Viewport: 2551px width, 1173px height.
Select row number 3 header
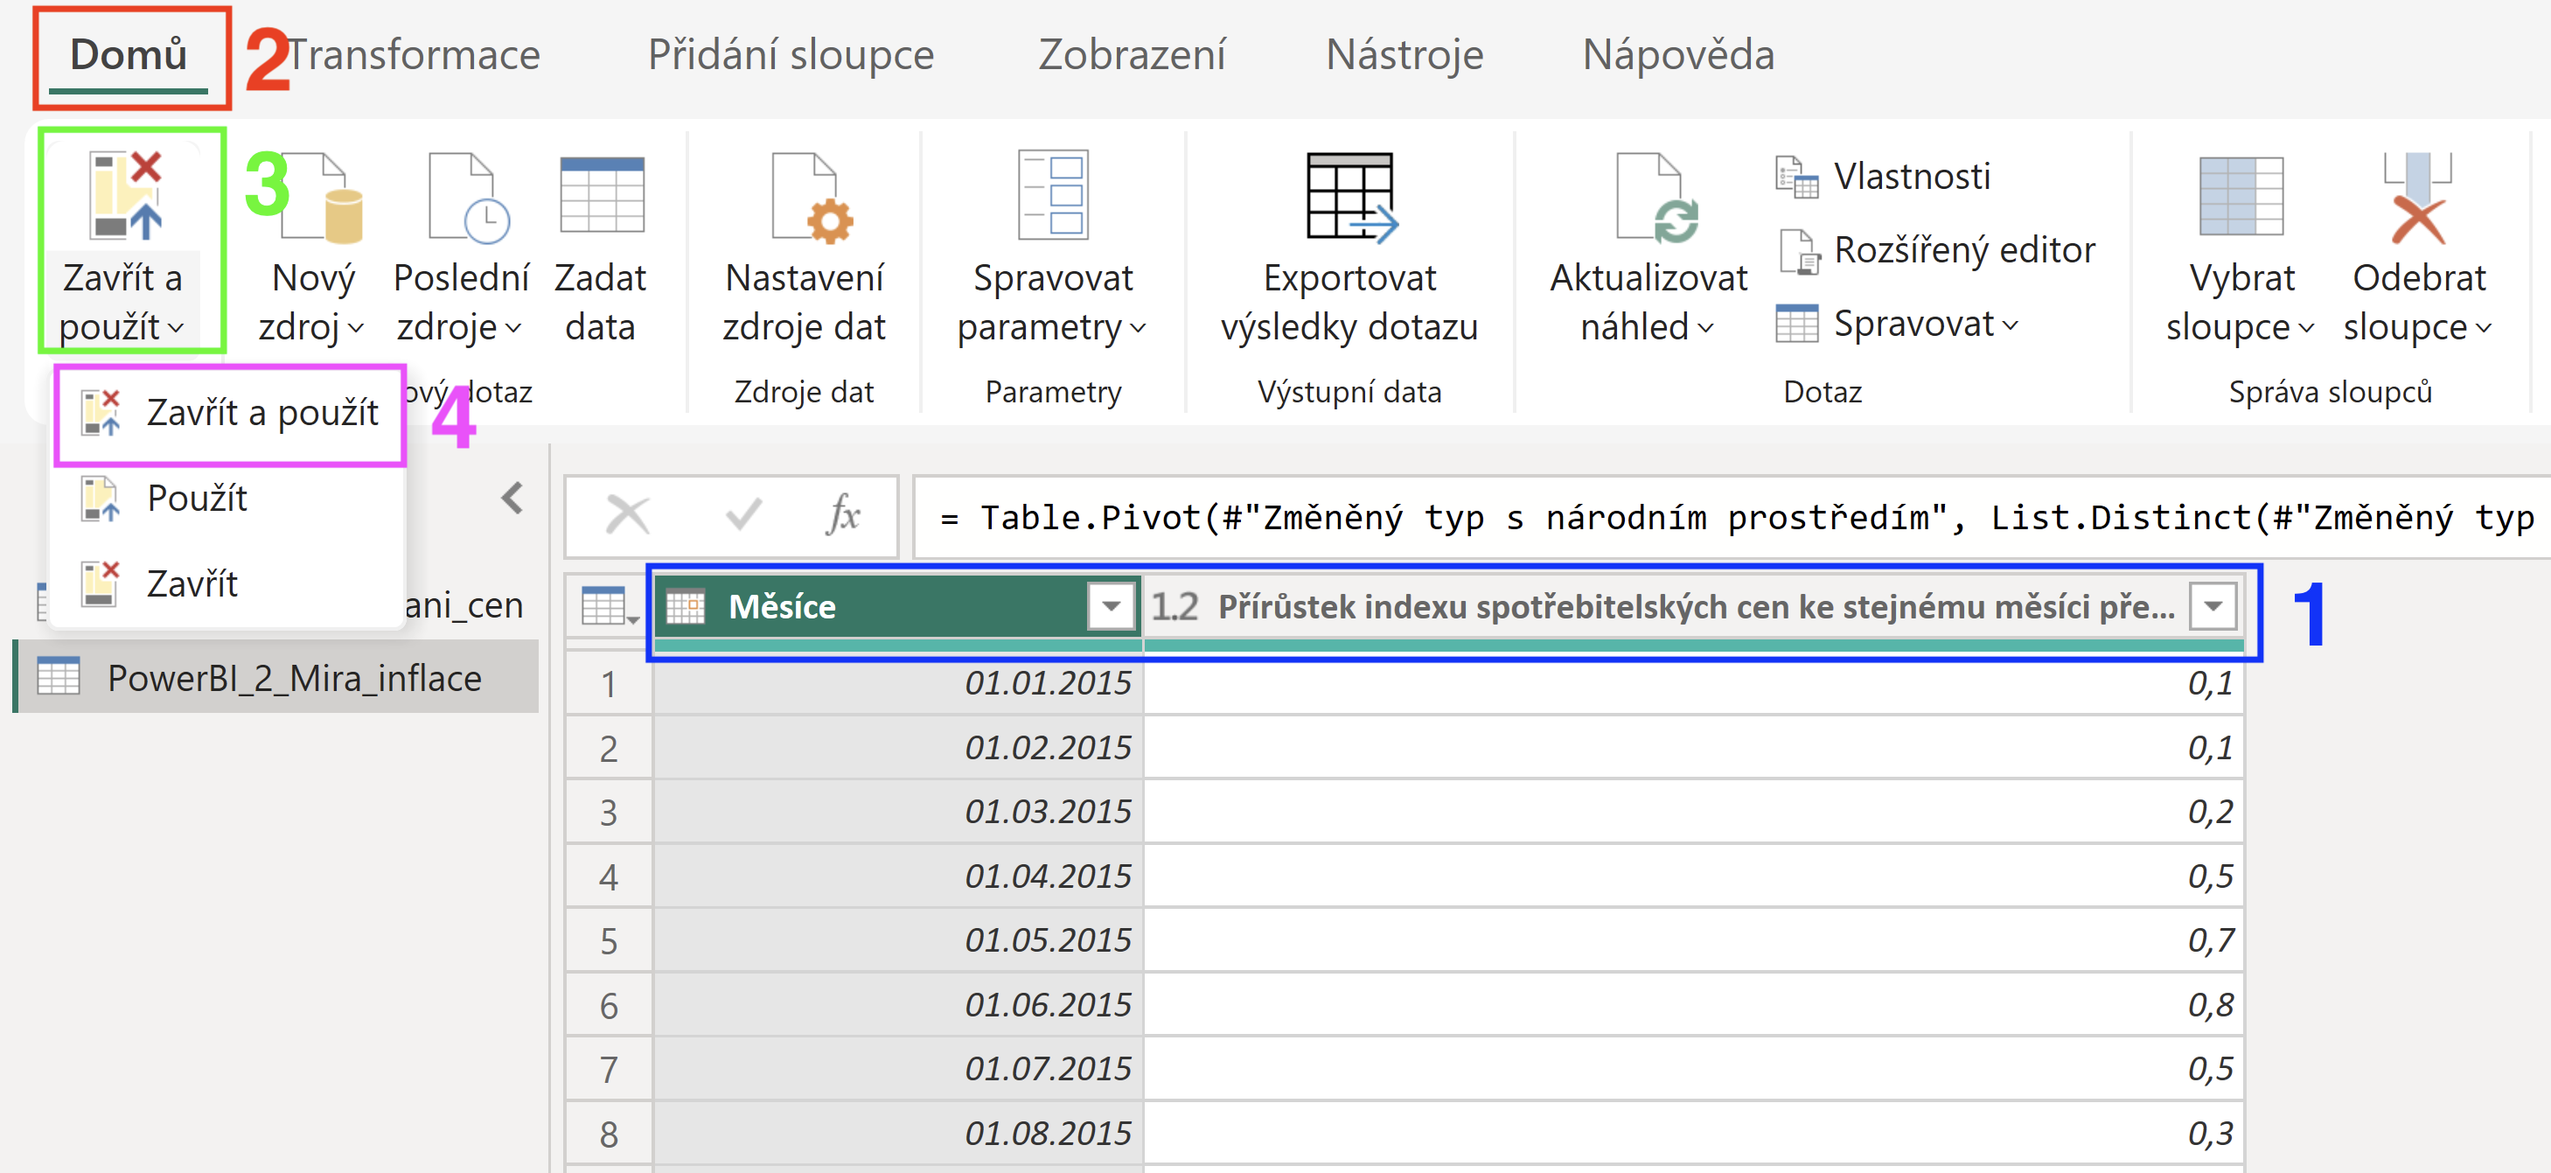[x=609, y=813]
